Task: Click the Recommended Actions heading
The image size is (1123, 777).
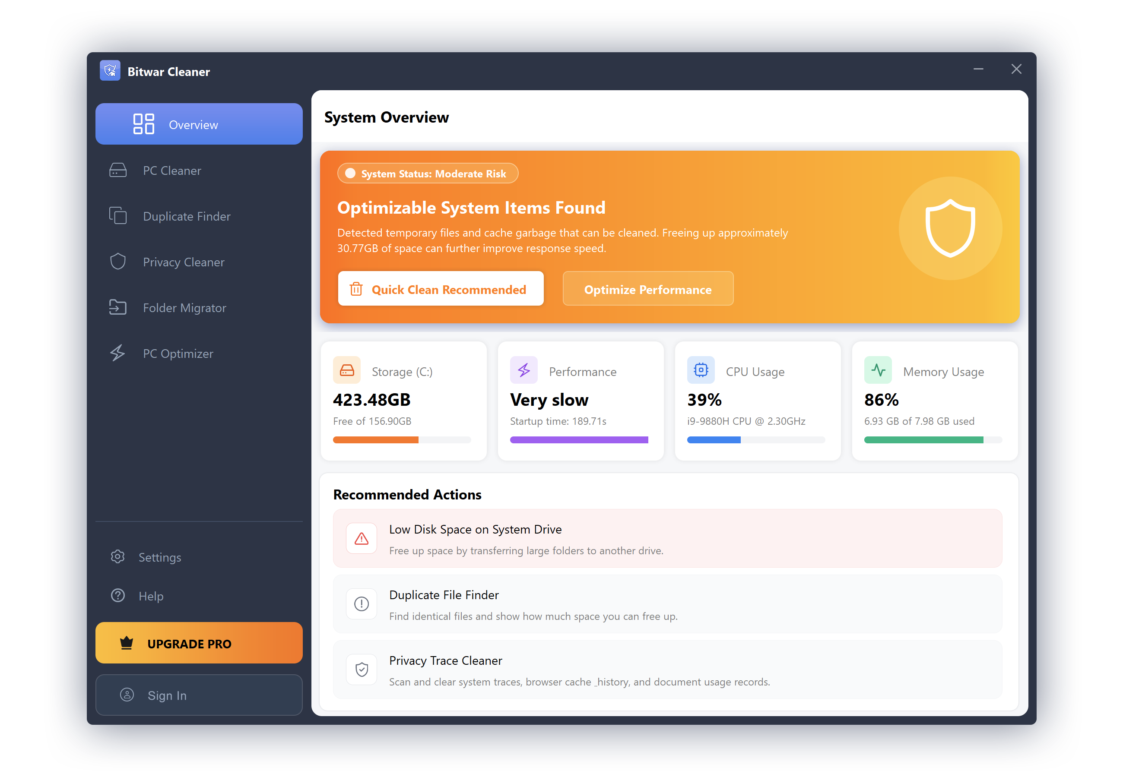Action: point(407,495)
